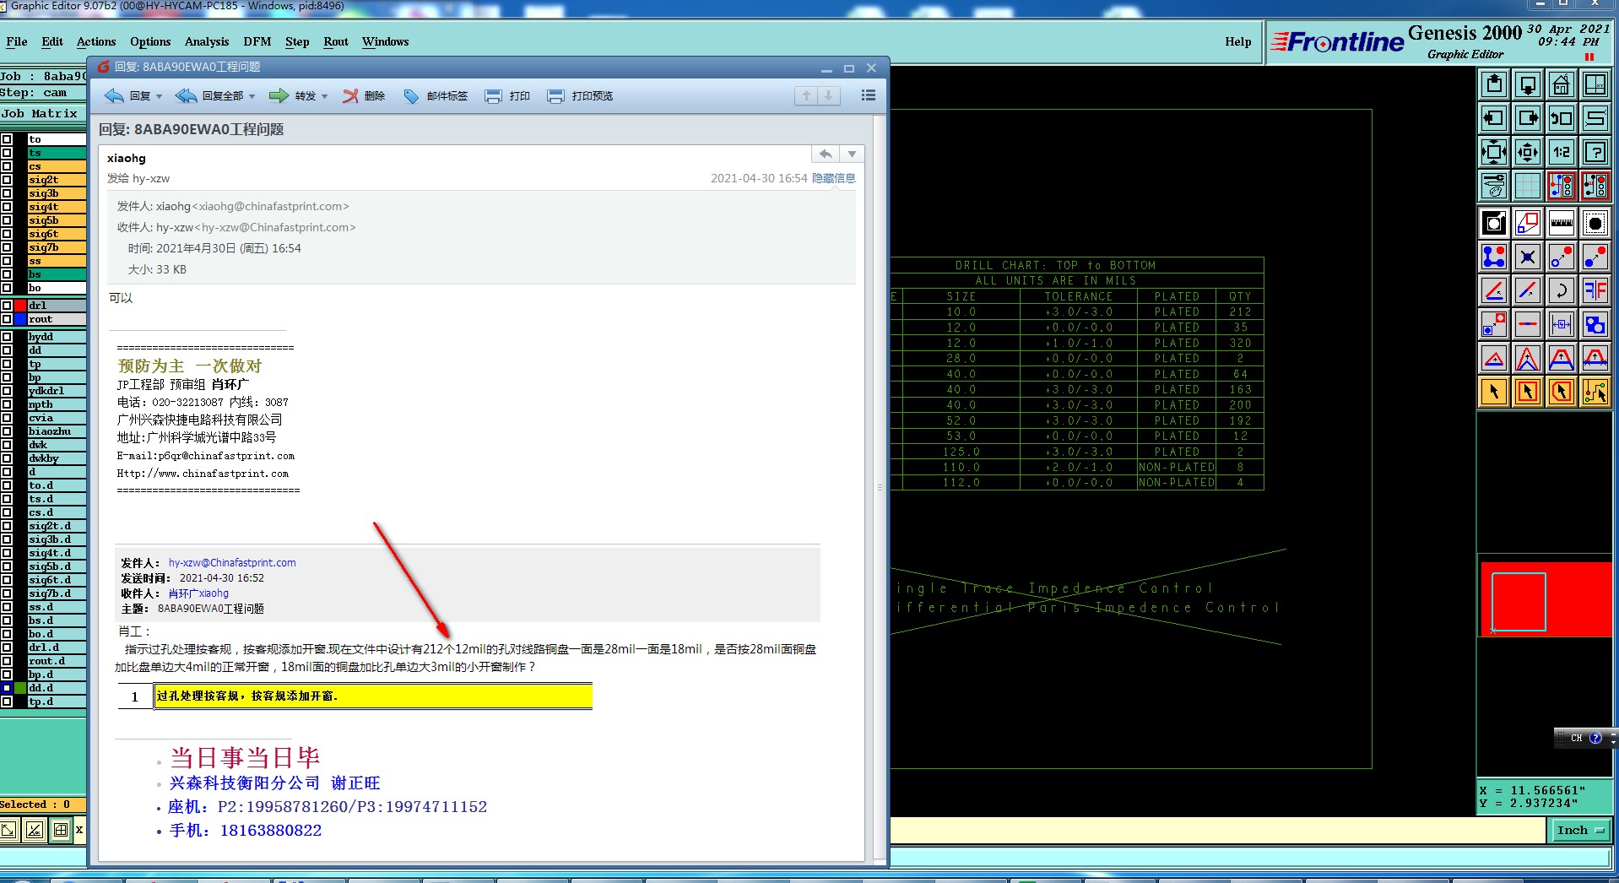This screenshot has width=1619, height=883.
Task: Open the Rout menu
Action: (x=336, y=41)
